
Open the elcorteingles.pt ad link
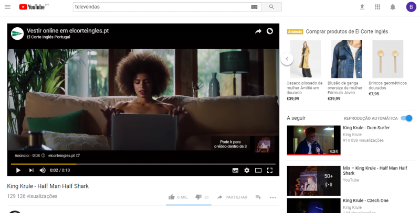[x=64, y=155]
